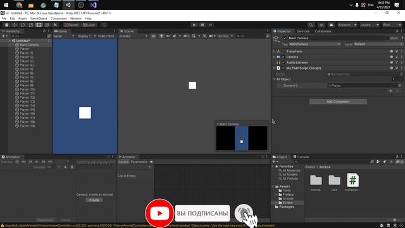This screenshot has height=228, width=405.
Task: Open the Layers dropdown in toolbar
Action: (370, 25)
